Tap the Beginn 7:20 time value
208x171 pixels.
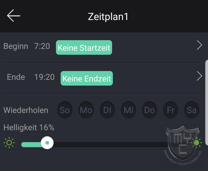(42, 46)
